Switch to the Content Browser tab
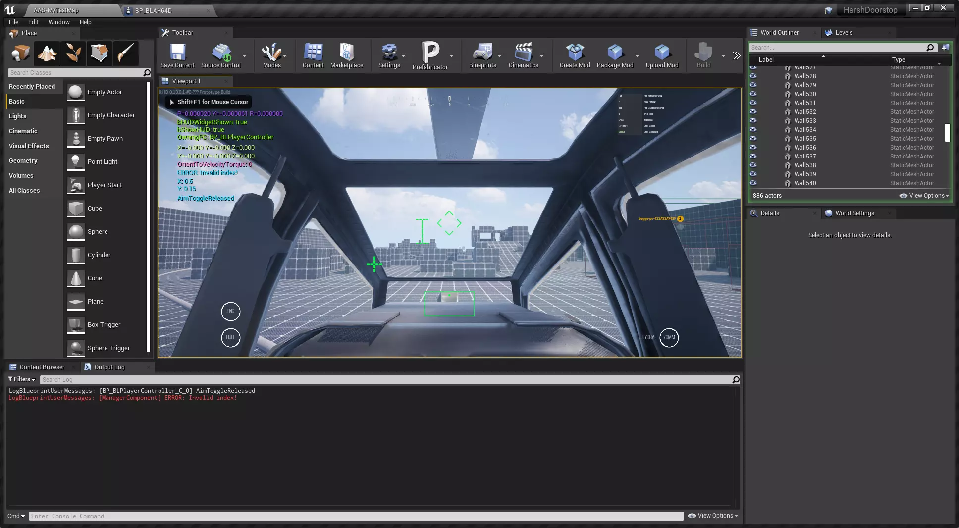The width and height of the screenshot is (959, 528). [x=42, y=367]
